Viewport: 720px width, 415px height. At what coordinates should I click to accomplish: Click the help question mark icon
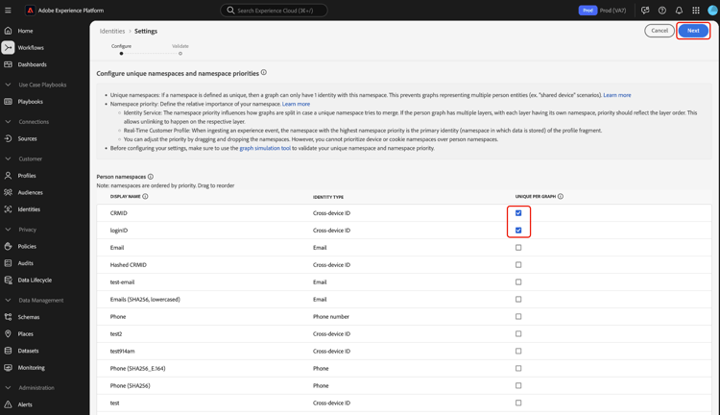(x=661, y=11)
